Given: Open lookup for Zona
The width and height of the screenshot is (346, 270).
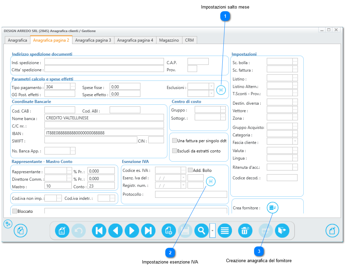Looking at the screenshot, I should pyautogui.click(x=295, y=117).
